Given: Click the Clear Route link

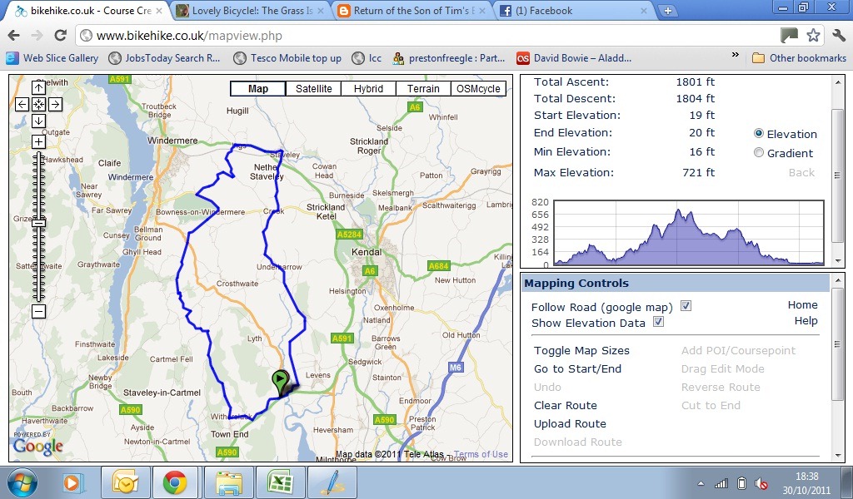Looking at the screenshot, I should tap(566, 405).
